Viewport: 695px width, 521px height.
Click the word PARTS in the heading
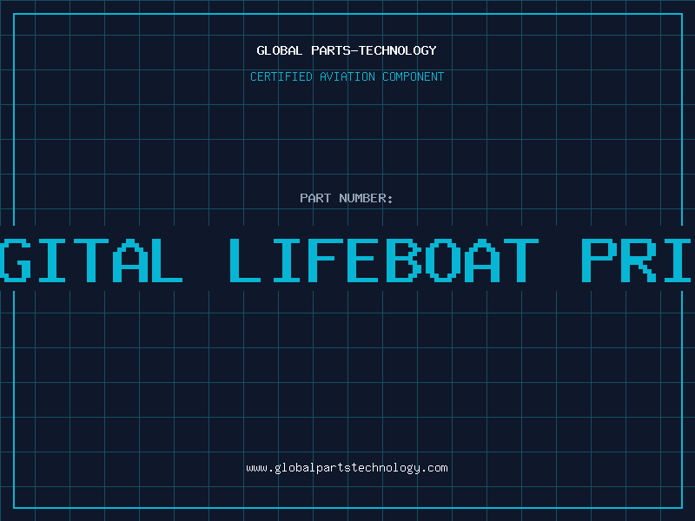[x=331, y=50]
